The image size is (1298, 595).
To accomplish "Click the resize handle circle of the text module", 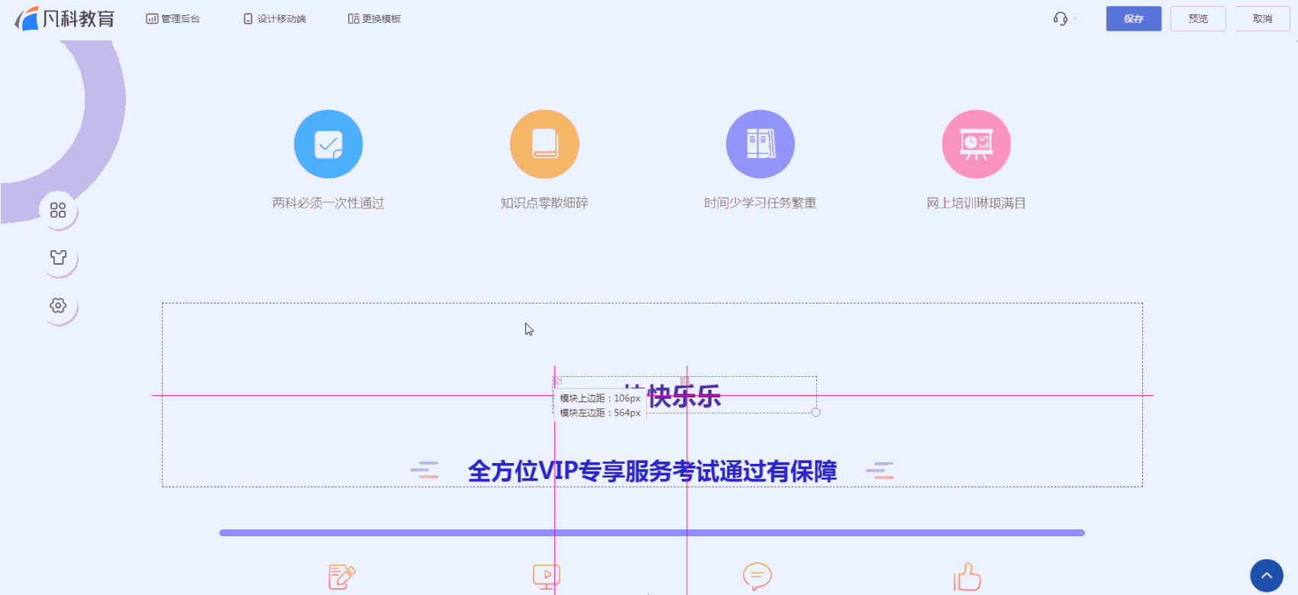I will click(815, 413).
